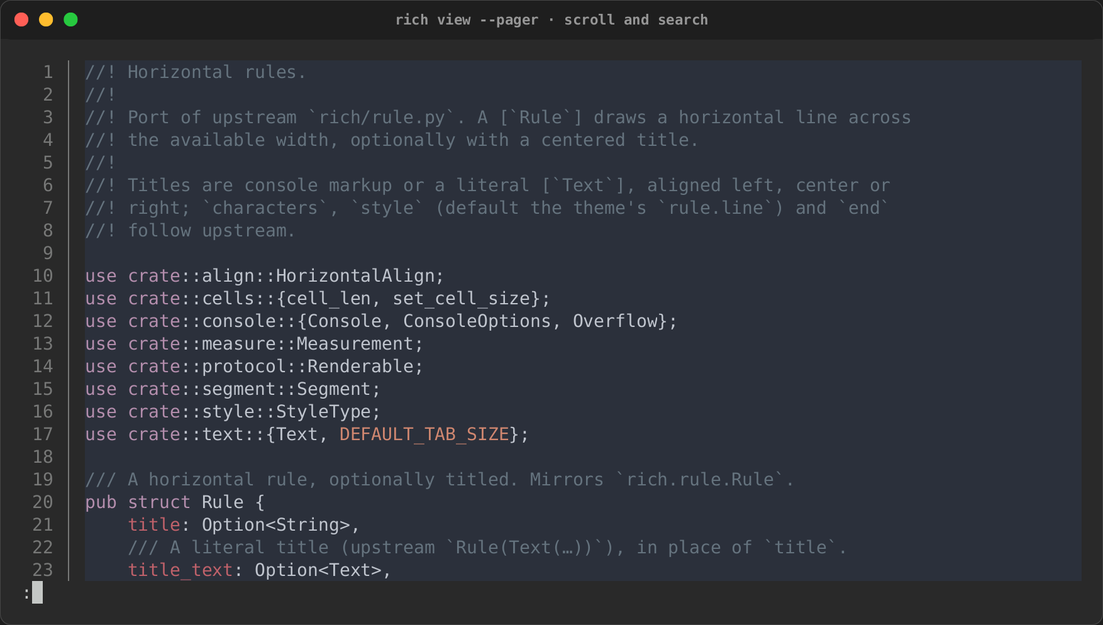Click the 'use crate::measure::Measurement;' line
This screenshot has height=625, width=1103.
254,344
